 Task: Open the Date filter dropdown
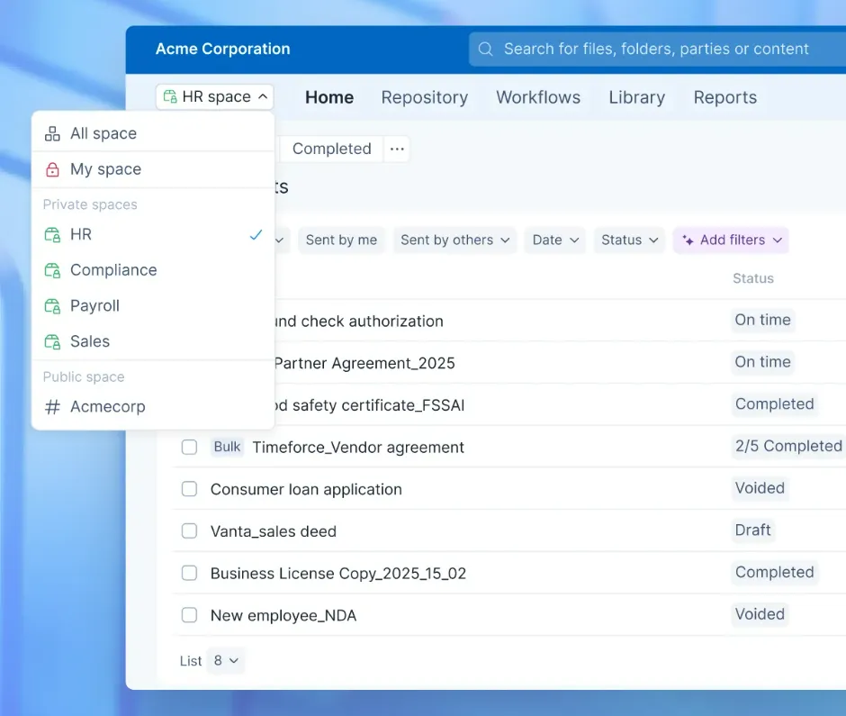(x=554, y=240)
